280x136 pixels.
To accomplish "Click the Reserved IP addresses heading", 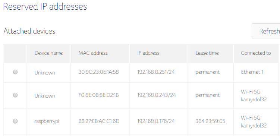I will [x=45, y=6].
